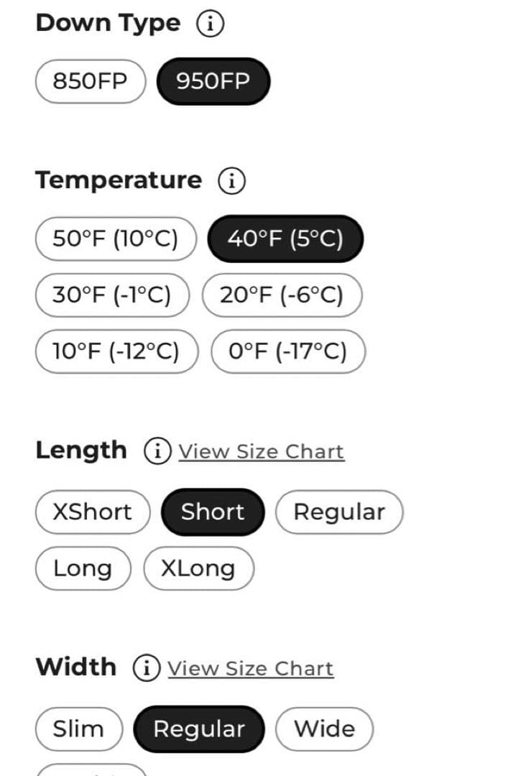Select 50°F (10°C) temperature rating

[x=115, y=239]
